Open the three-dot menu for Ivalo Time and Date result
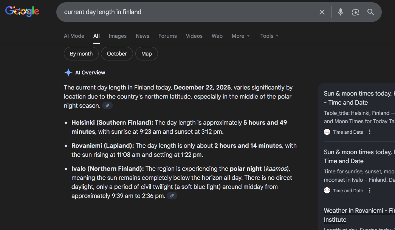Screen dimensions: 395x230 (x=370, y=190)
